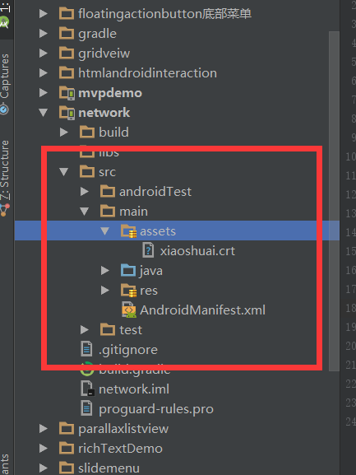Viewport: 356px width, 475px height.
Task: Click the .gitignore file icon
Action: pyautogui.click(x=86, y=348)
